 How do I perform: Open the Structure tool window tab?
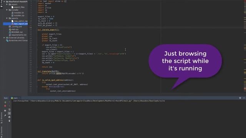tap(2, 118)
